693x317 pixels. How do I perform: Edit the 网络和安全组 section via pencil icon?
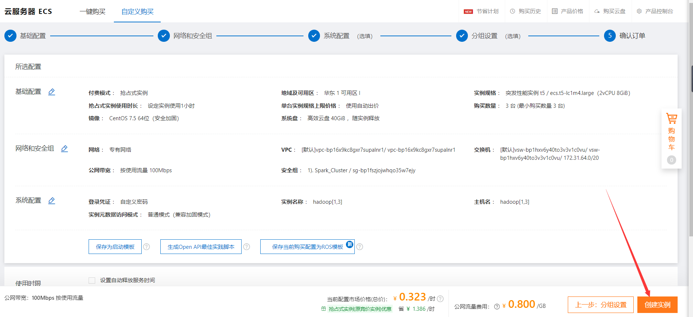point(64,148)
